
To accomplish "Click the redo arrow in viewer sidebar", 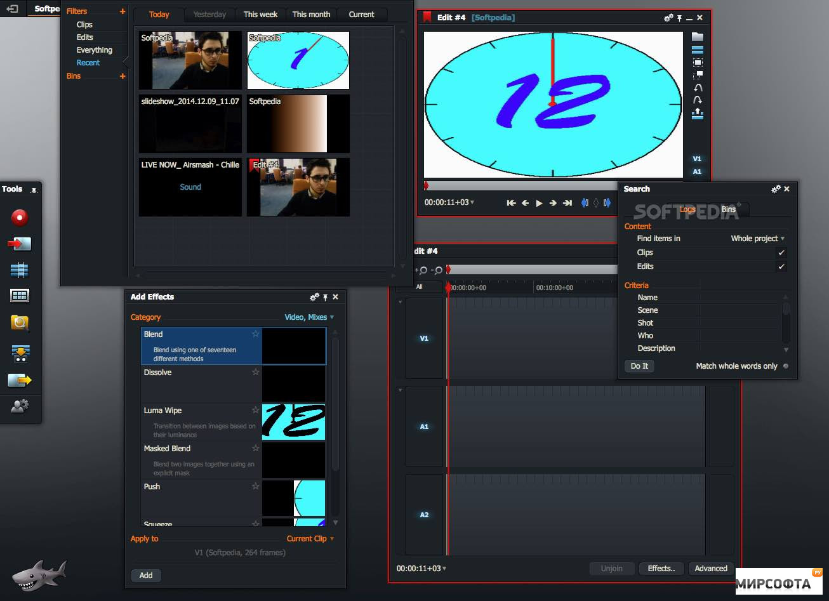I will point(698,100).
